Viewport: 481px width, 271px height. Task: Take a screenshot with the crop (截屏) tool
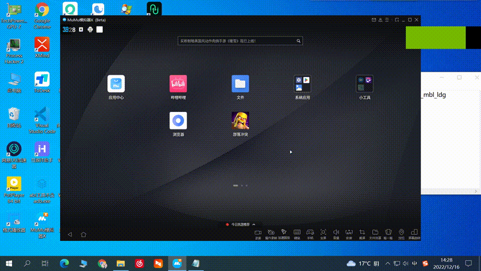(362, 234)
